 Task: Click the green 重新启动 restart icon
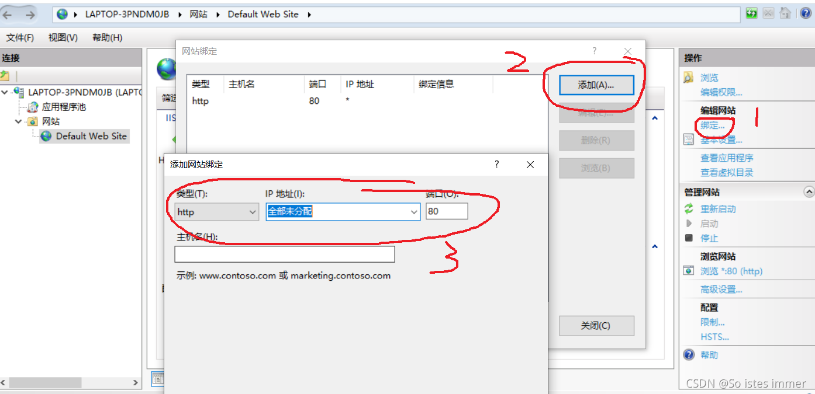tap(689, 209)
